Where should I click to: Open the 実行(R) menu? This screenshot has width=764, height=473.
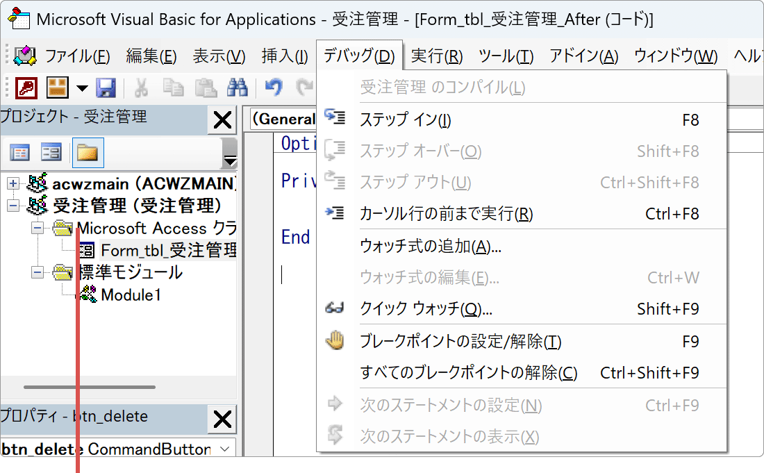pyautogui.click(x=436, y=56)
